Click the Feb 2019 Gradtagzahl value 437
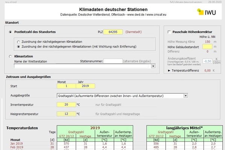 66,147
